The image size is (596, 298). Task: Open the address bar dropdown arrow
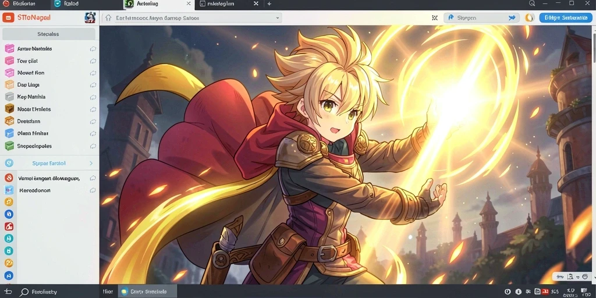point(278,17)
